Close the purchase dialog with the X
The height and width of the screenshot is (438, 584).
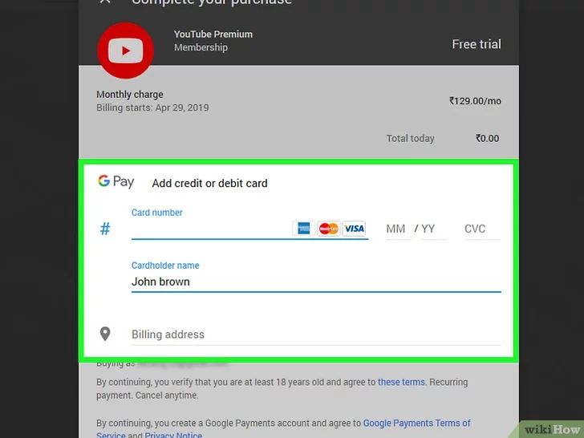tap(105, 2)
